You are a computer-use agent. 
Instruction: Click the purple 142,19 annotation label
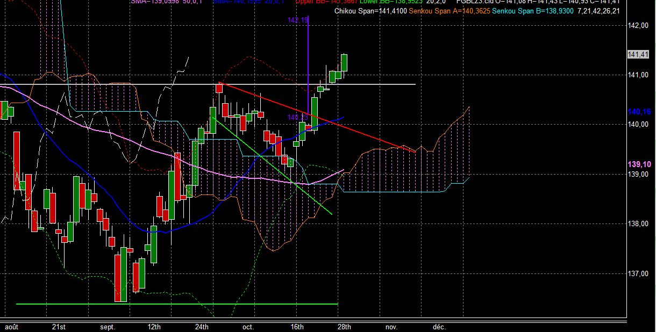[298, 20]
